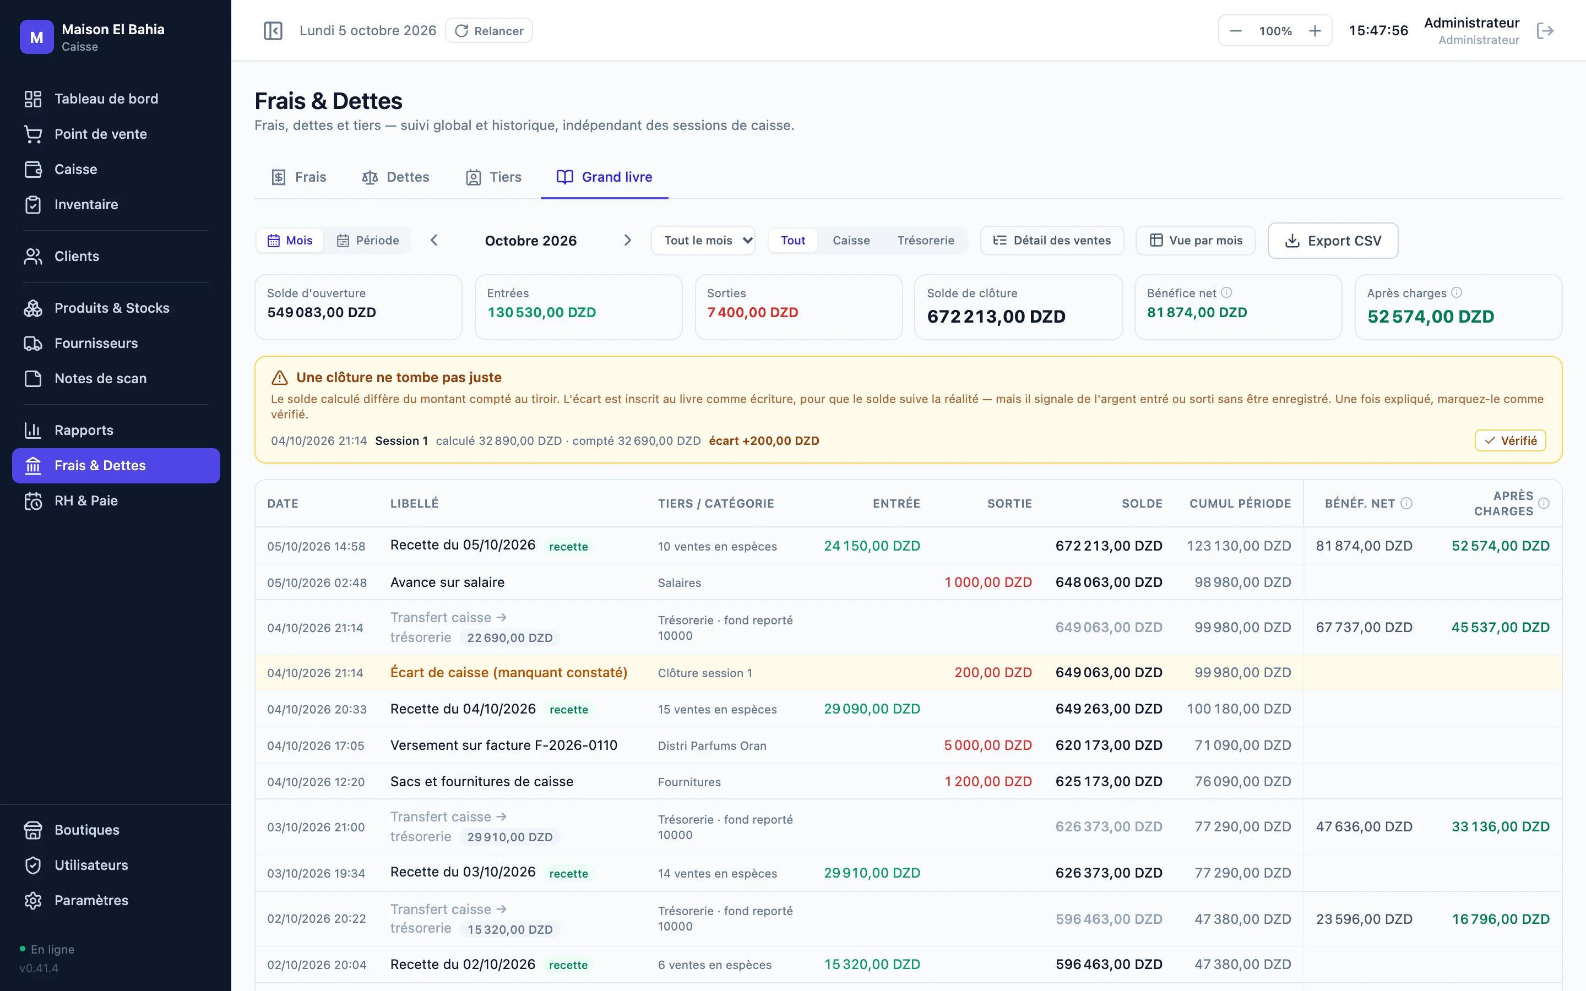Filter ledger by Trésorerie only
Viewport: 1586px width, 991px height.
click(x=925, y=241)
